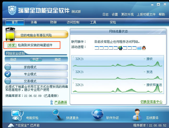The image size is (169, 128).
Task: Set network security level to 中级
Action: (36, 59)
